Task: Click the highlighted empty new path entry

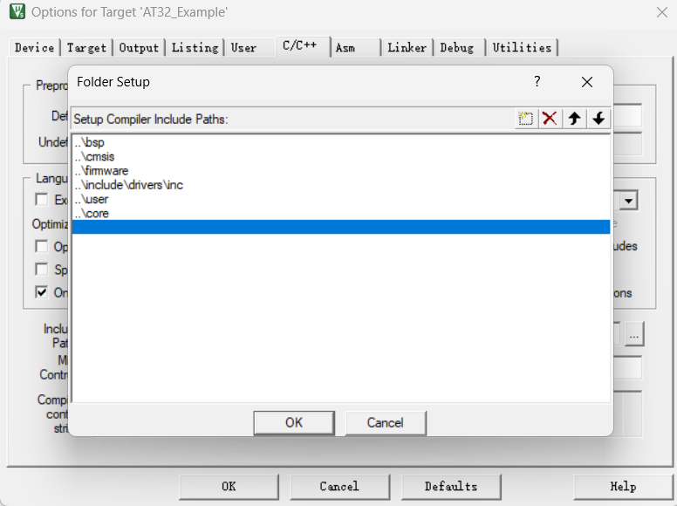Action: point(341,227)
